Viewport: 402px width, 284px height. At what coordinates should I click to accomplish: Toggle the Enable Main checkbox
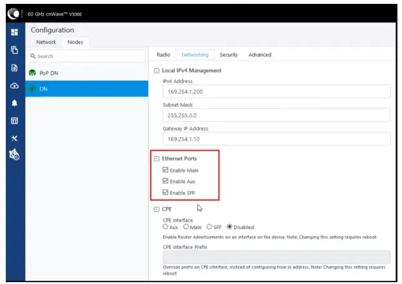click(165, 171)
